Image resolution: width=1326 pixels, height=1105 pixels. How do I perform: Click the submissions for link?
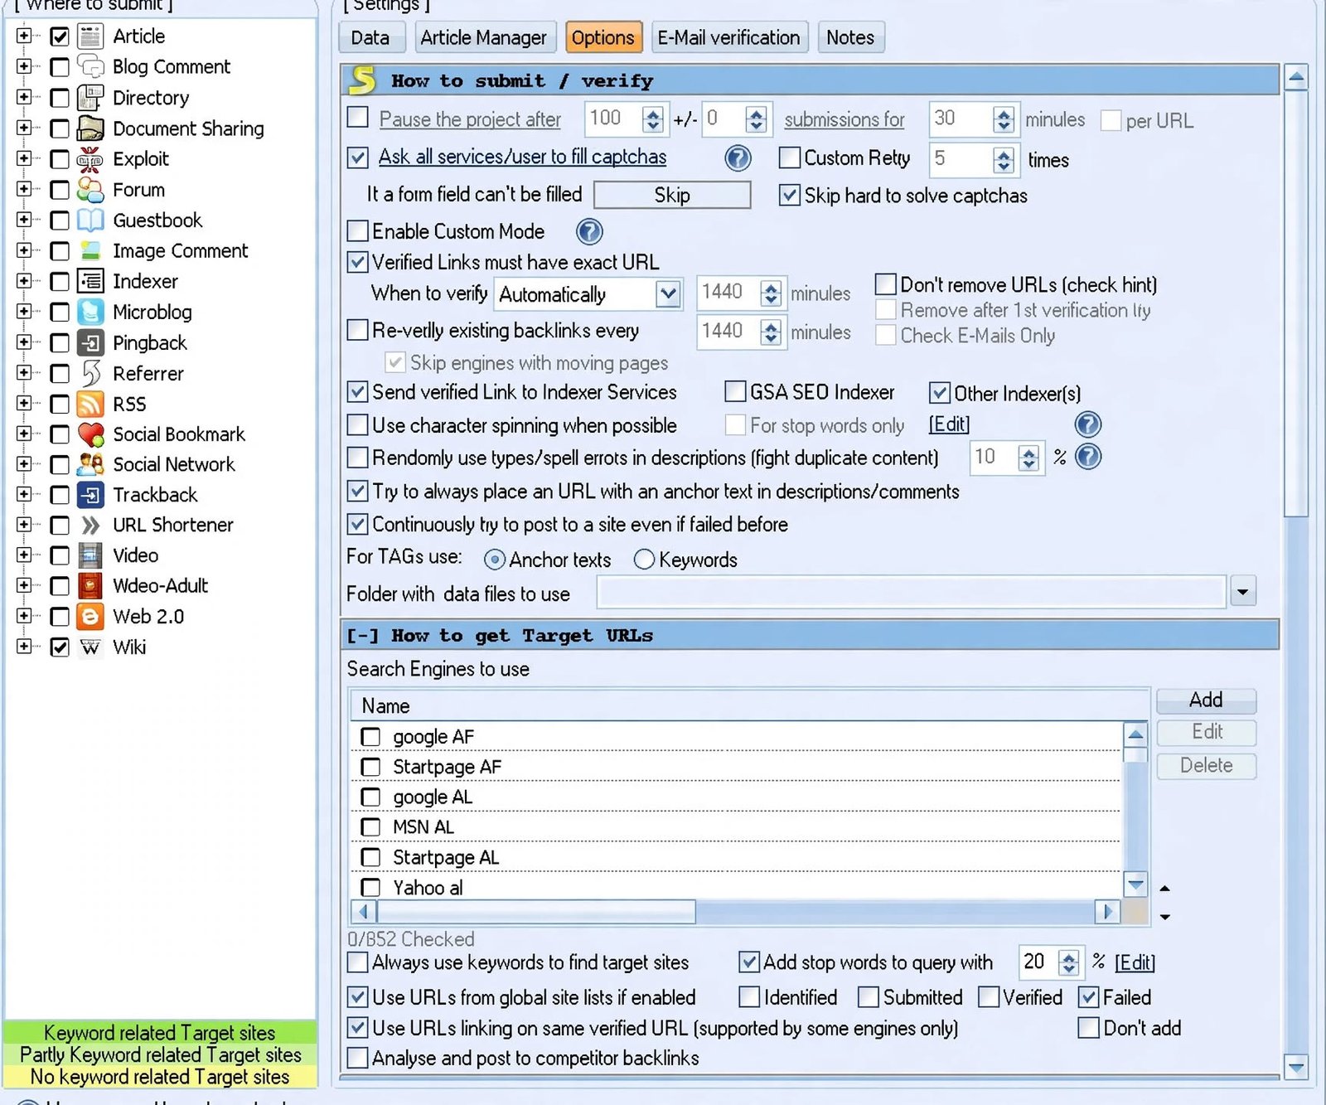click(844, 119)
